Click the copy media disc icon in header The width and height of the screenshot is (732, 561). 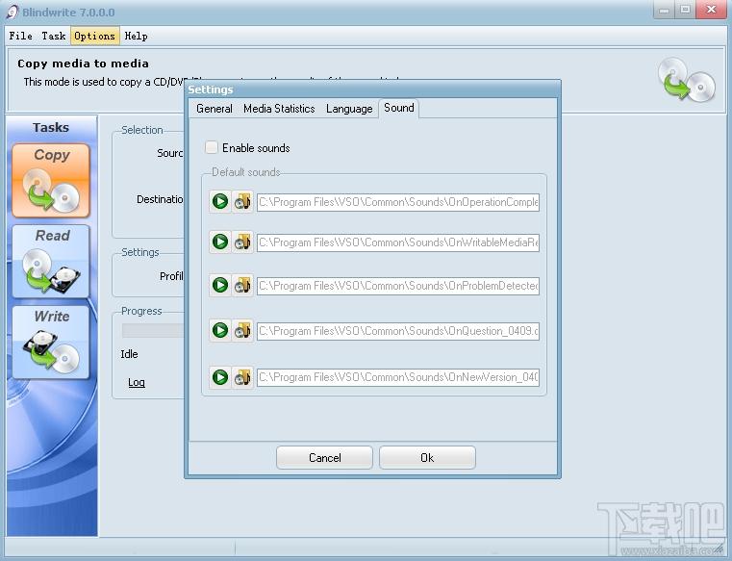(x=687, y=80)
